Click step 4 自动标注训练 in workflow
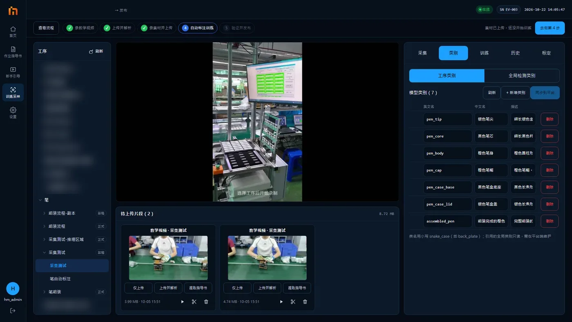Image resolution: width=572 pixels, height=322 pixels. click(x=198, y=28)
